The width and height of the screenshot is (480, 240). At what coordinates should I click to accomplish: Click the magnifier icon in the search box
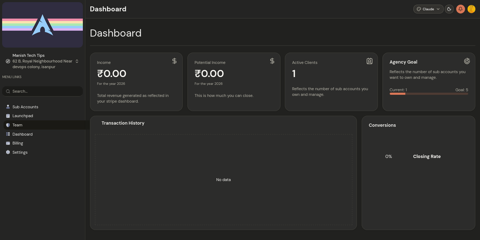point(8,91)
